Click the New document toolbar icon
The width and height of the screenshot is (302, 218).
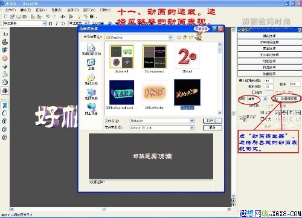[5, 16]
